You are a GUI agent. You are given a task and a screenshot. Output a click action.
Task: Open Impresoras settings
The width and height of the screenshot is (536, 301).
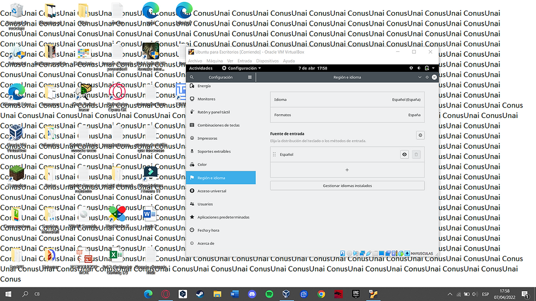[x=221, y=138]
